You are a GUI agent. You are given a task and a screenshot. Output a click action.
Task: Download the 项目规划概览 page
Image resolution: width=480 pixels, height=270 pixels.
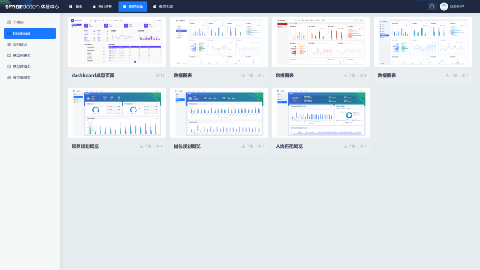(145, 146)
